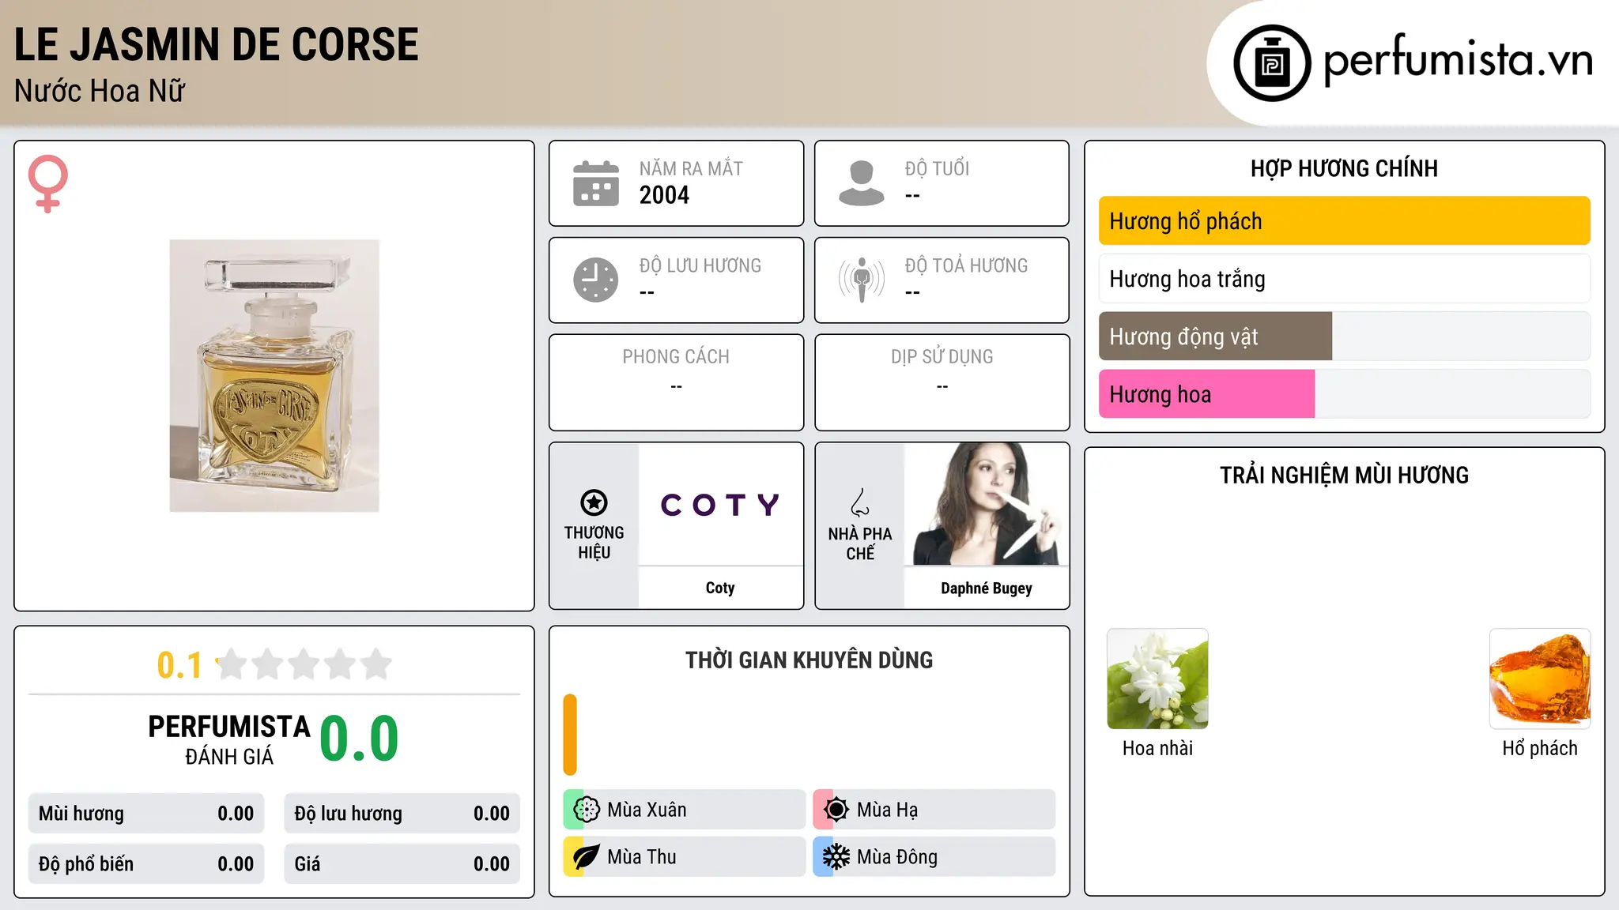The image size is (1619, 910).
Task: Open the Le Jasmin de Corse bottle photo
Action: pyautogui.click(x=274, y=376)
